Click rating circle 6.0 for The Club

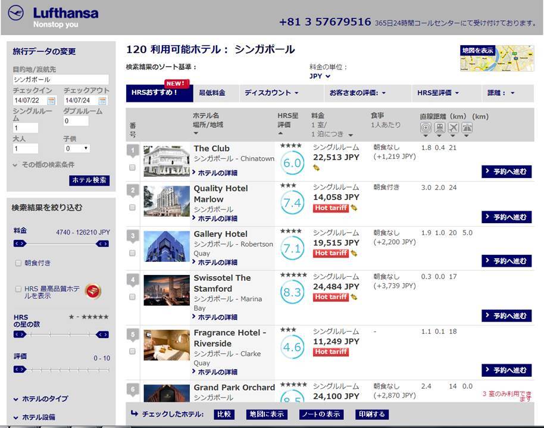pos(292,163)
